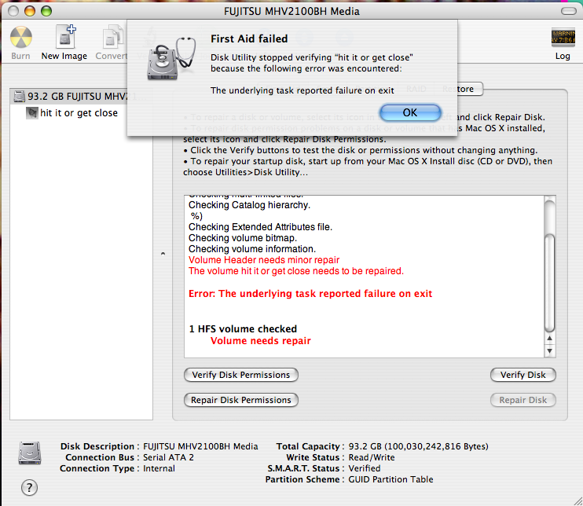Click Connection Bus 'Serial ATA 2' value
This screenshot has height=506, width=583.
point(168,457)
